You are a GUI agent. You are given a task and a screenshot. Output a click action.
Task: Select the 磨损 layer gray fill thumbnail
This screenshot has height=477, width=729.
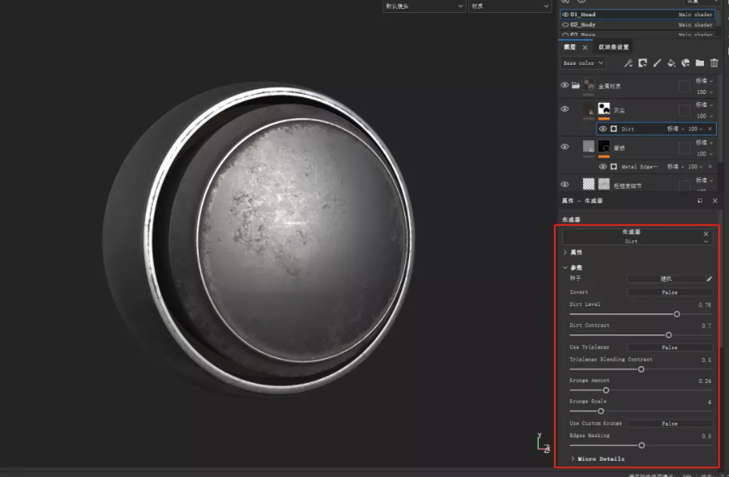point(589,147)
